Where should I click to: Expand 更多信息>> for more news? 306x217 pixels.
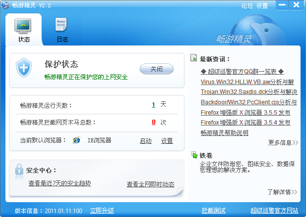[283, 143]
